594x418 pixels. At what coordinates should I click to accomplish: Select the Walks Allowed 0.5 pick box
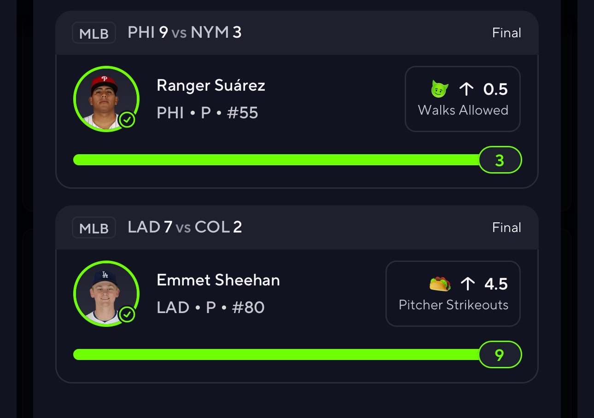click(x=462, y=99)
